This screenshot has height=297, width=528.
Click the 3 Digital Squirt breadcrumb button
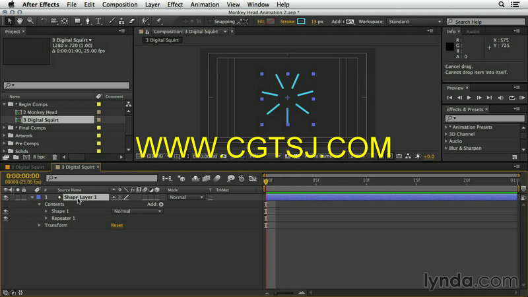[x=162, y=40]
